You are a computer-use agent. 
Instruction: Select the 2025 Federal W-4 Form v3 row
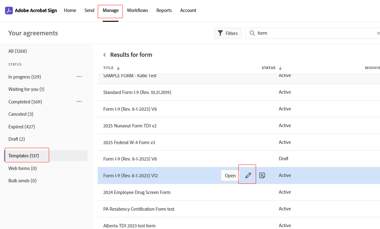click(129, 142)
